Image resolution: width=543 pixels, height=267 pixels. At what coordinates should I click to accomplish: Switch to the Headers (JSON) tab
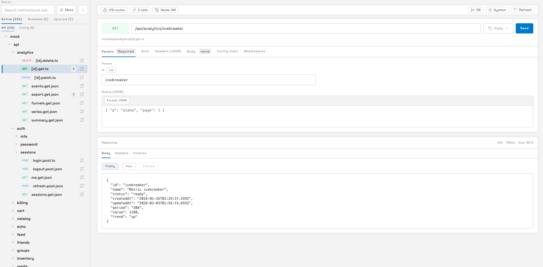click(168, 51)
